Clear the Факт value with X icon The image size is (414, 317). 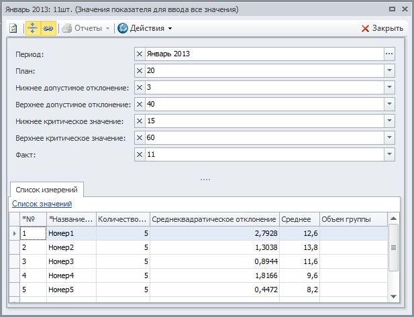click(140, 155)
